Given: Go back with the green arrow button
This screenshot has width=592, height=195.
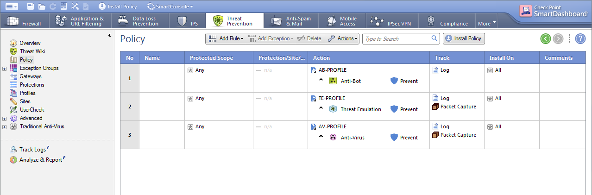Looking at the screenshot, I should click(546, 39).
